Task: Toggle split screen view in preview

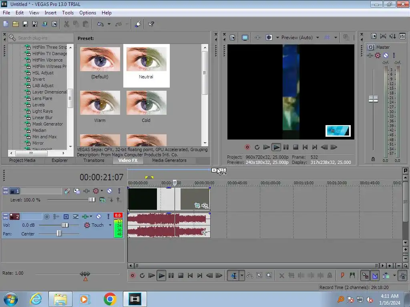Action: tap(269, 38)
